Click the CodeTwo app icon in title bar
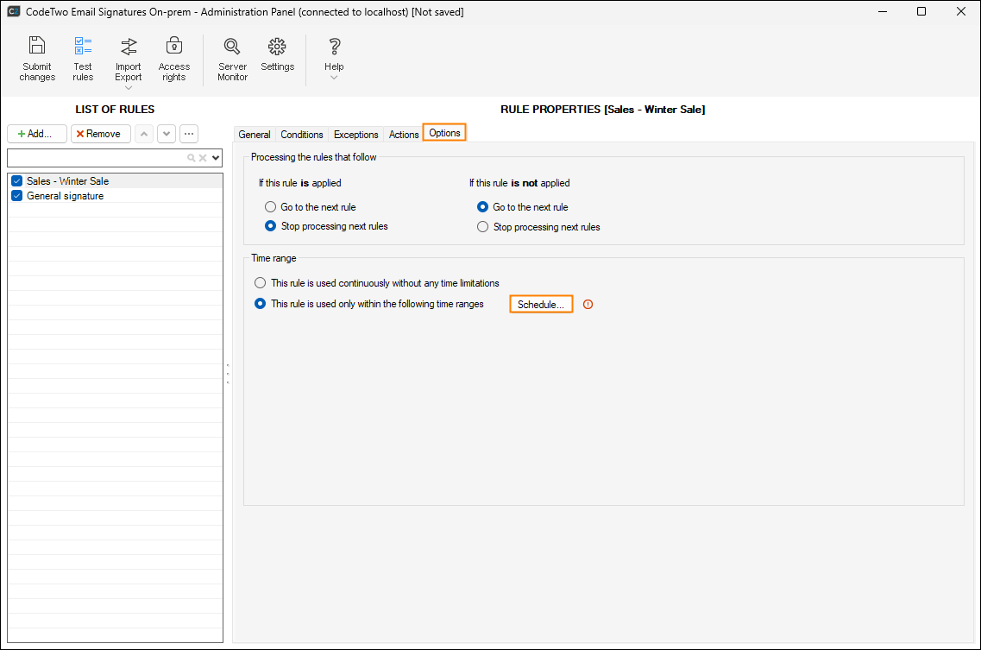The width and height of the screenshot is (981, 650). pos(13,11)
